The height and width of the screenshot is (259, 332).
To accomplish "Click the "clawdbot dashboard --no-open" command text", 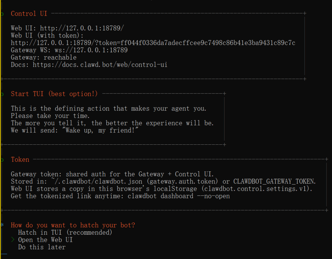I will tap(179, 196).
